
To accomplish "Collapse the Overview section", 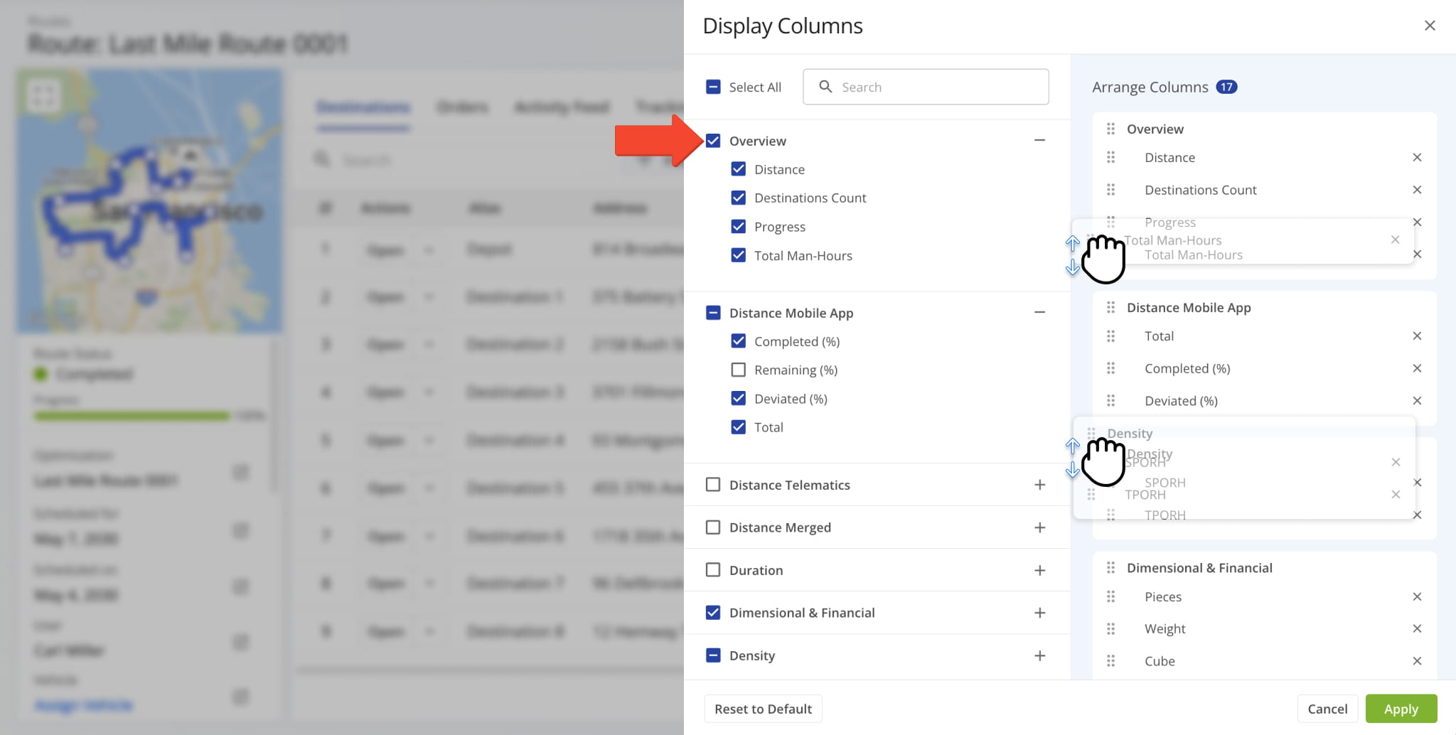I will 1039,141.
